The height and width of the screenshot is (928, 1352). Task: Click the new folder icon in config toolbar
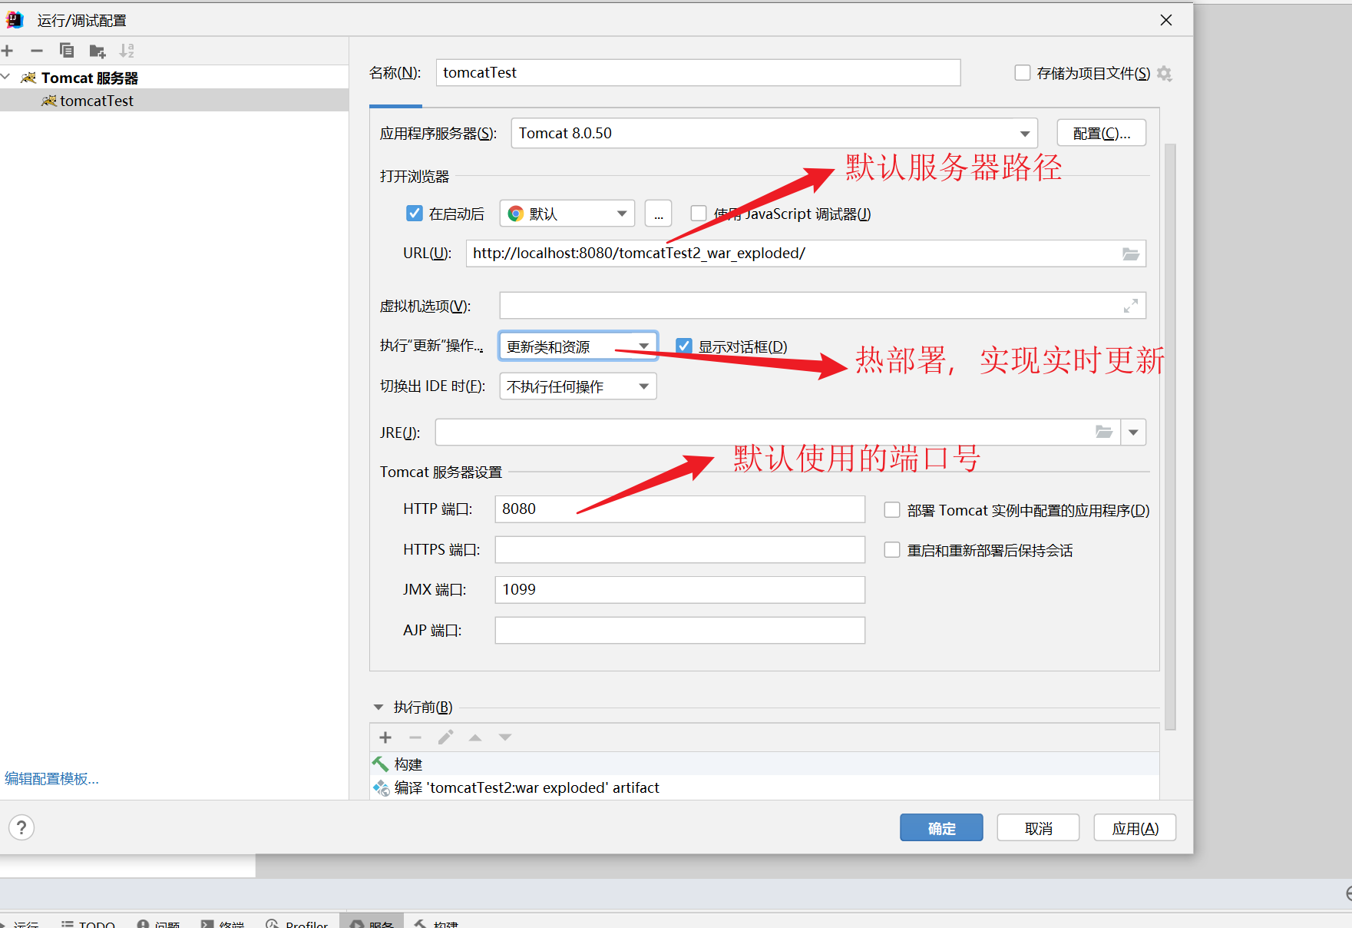(97, 51)
